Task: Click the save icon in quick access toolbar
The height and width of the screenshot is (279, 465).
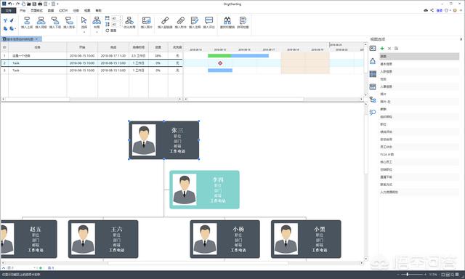Action: point(34,4)
